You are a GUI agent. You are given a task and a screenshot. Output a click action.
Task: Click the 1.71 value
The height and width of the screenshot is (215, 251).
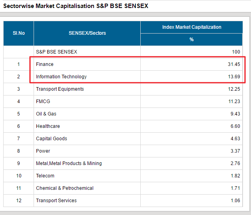coord(235,188)
